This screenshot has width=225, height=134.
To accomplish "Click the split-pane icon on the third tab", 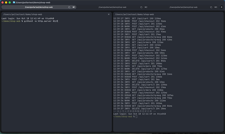I will tap(211, 7).
